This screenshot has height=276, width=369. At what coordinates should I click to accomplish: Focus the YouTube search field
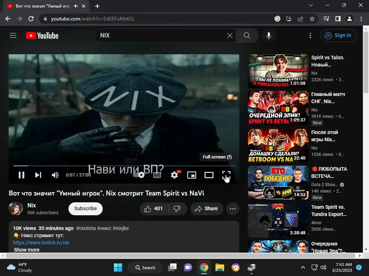pyautogui.click(x=163, y=36)
